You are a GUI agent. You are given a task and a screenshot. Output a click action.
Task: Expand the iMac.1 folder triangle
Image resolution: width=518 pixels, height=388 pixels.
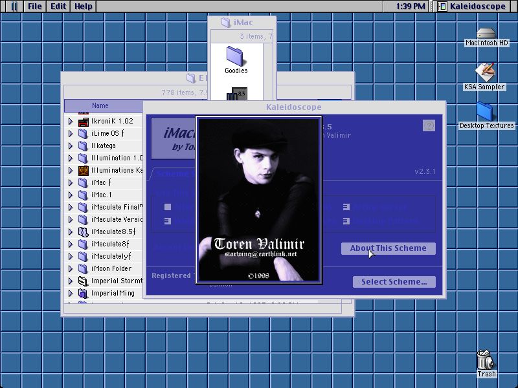(x=71, y=195)
